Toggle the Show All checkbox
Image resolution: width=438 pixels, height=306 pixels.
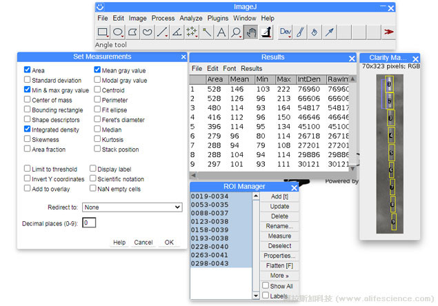click(x=266, y=286)
